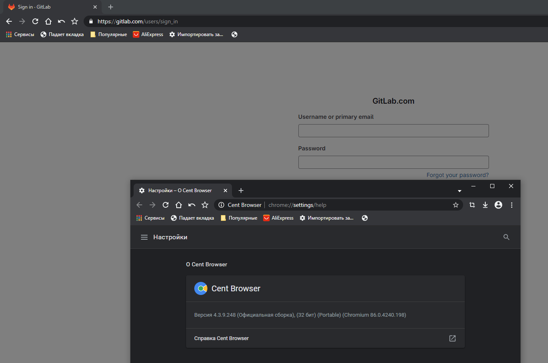Image resolution: width=548 pixels, height=363 pixels.
Task: Open Импортировать за... bookmark in settings window
Action: [327, 218]
